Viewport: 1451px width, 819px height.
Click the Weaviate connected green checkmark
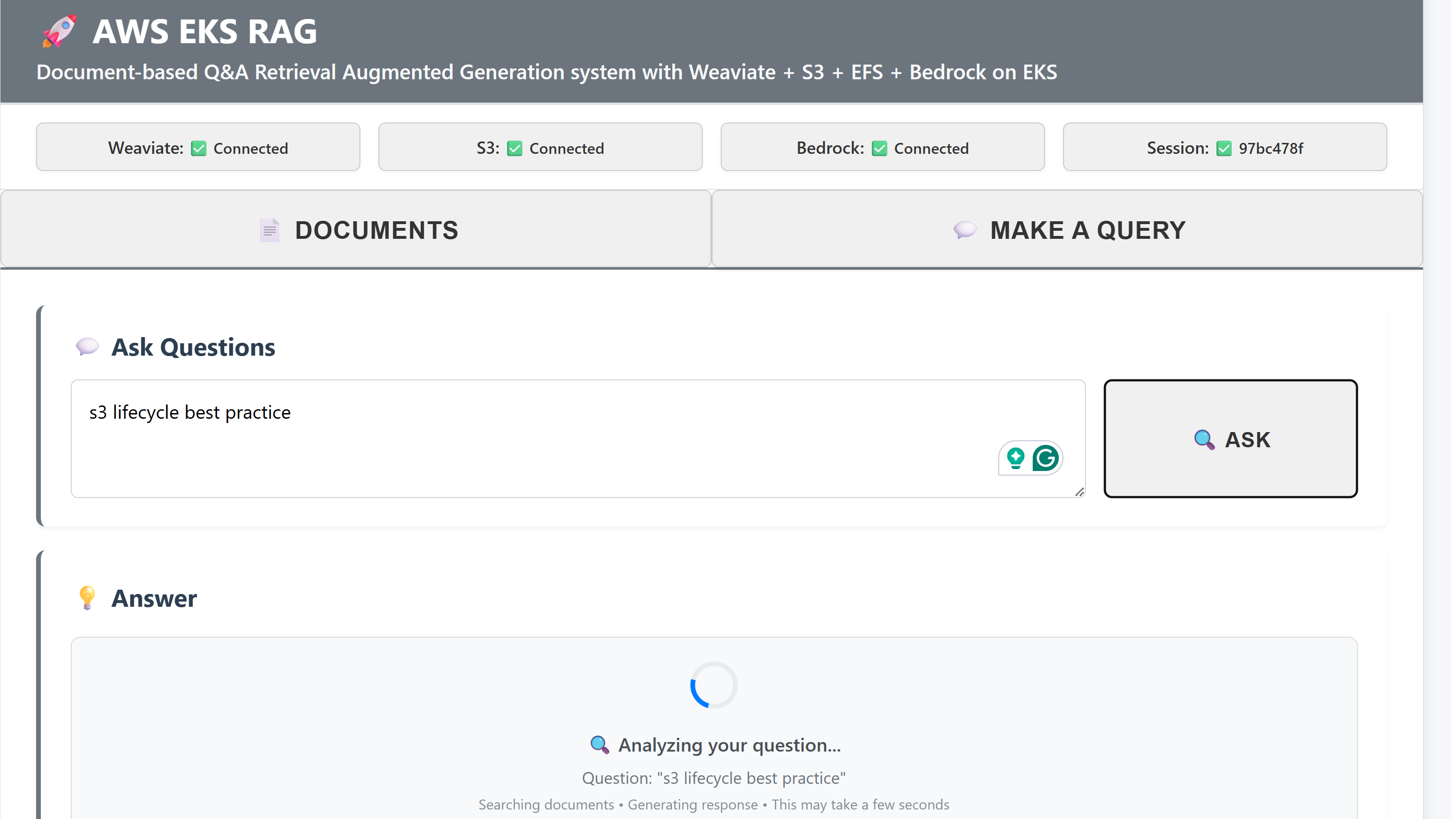point(198,148)
